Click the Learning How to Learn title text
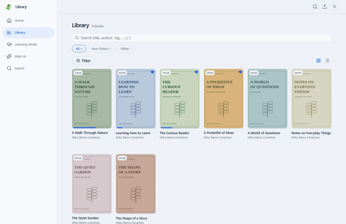346x224 pixels. [133, 133]
